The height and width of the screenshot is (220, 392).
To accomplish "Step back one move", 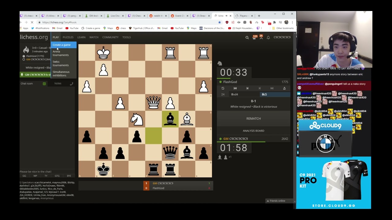I will (x=247, y=88).
